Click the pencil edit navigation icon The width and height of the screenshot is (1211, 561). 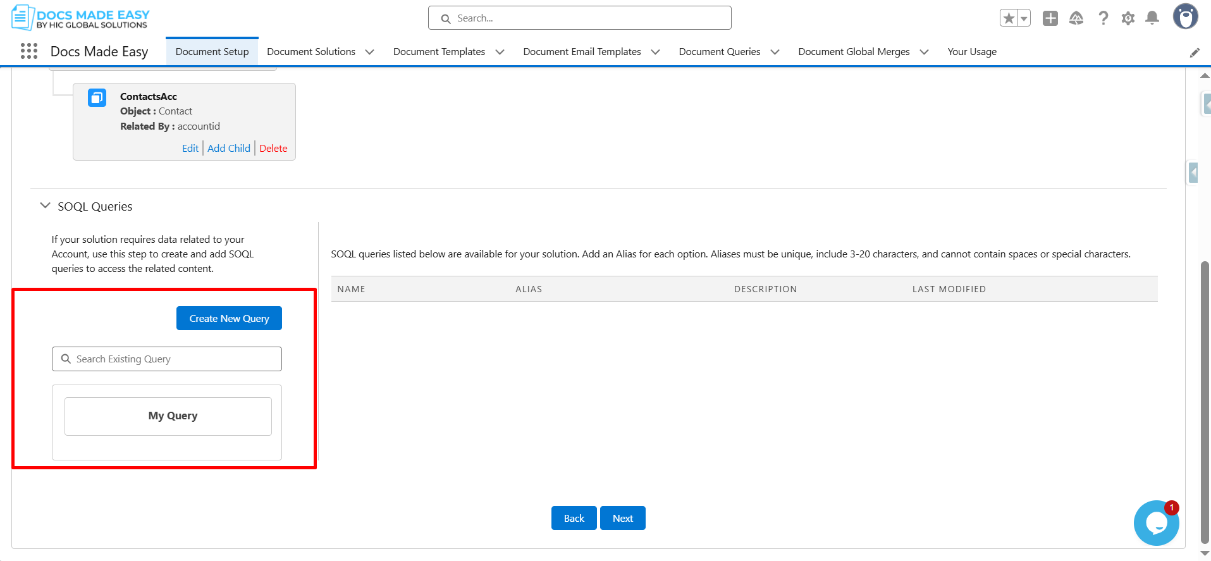[1195, 52]
